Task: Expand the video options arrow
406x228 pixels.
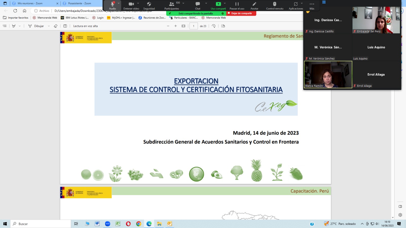Action: click(x=138, y=3)
